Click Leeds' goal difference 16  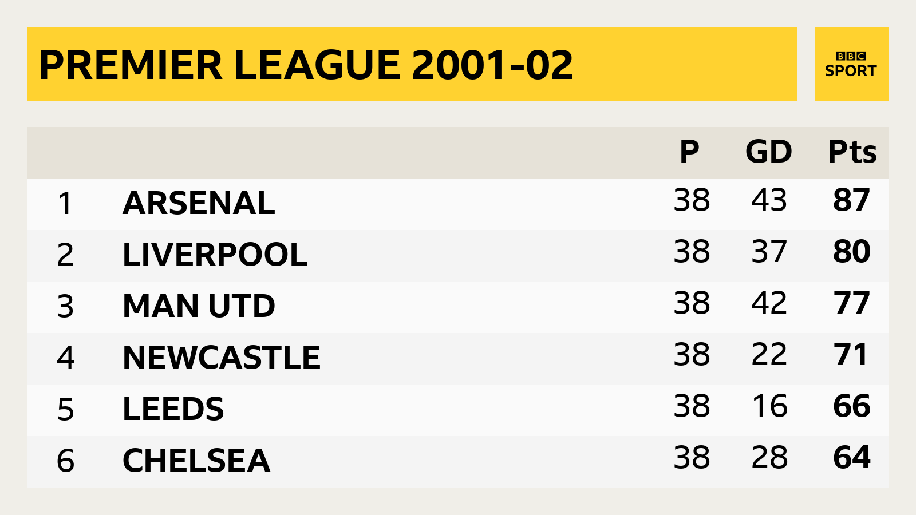click(x=770, y=406)
